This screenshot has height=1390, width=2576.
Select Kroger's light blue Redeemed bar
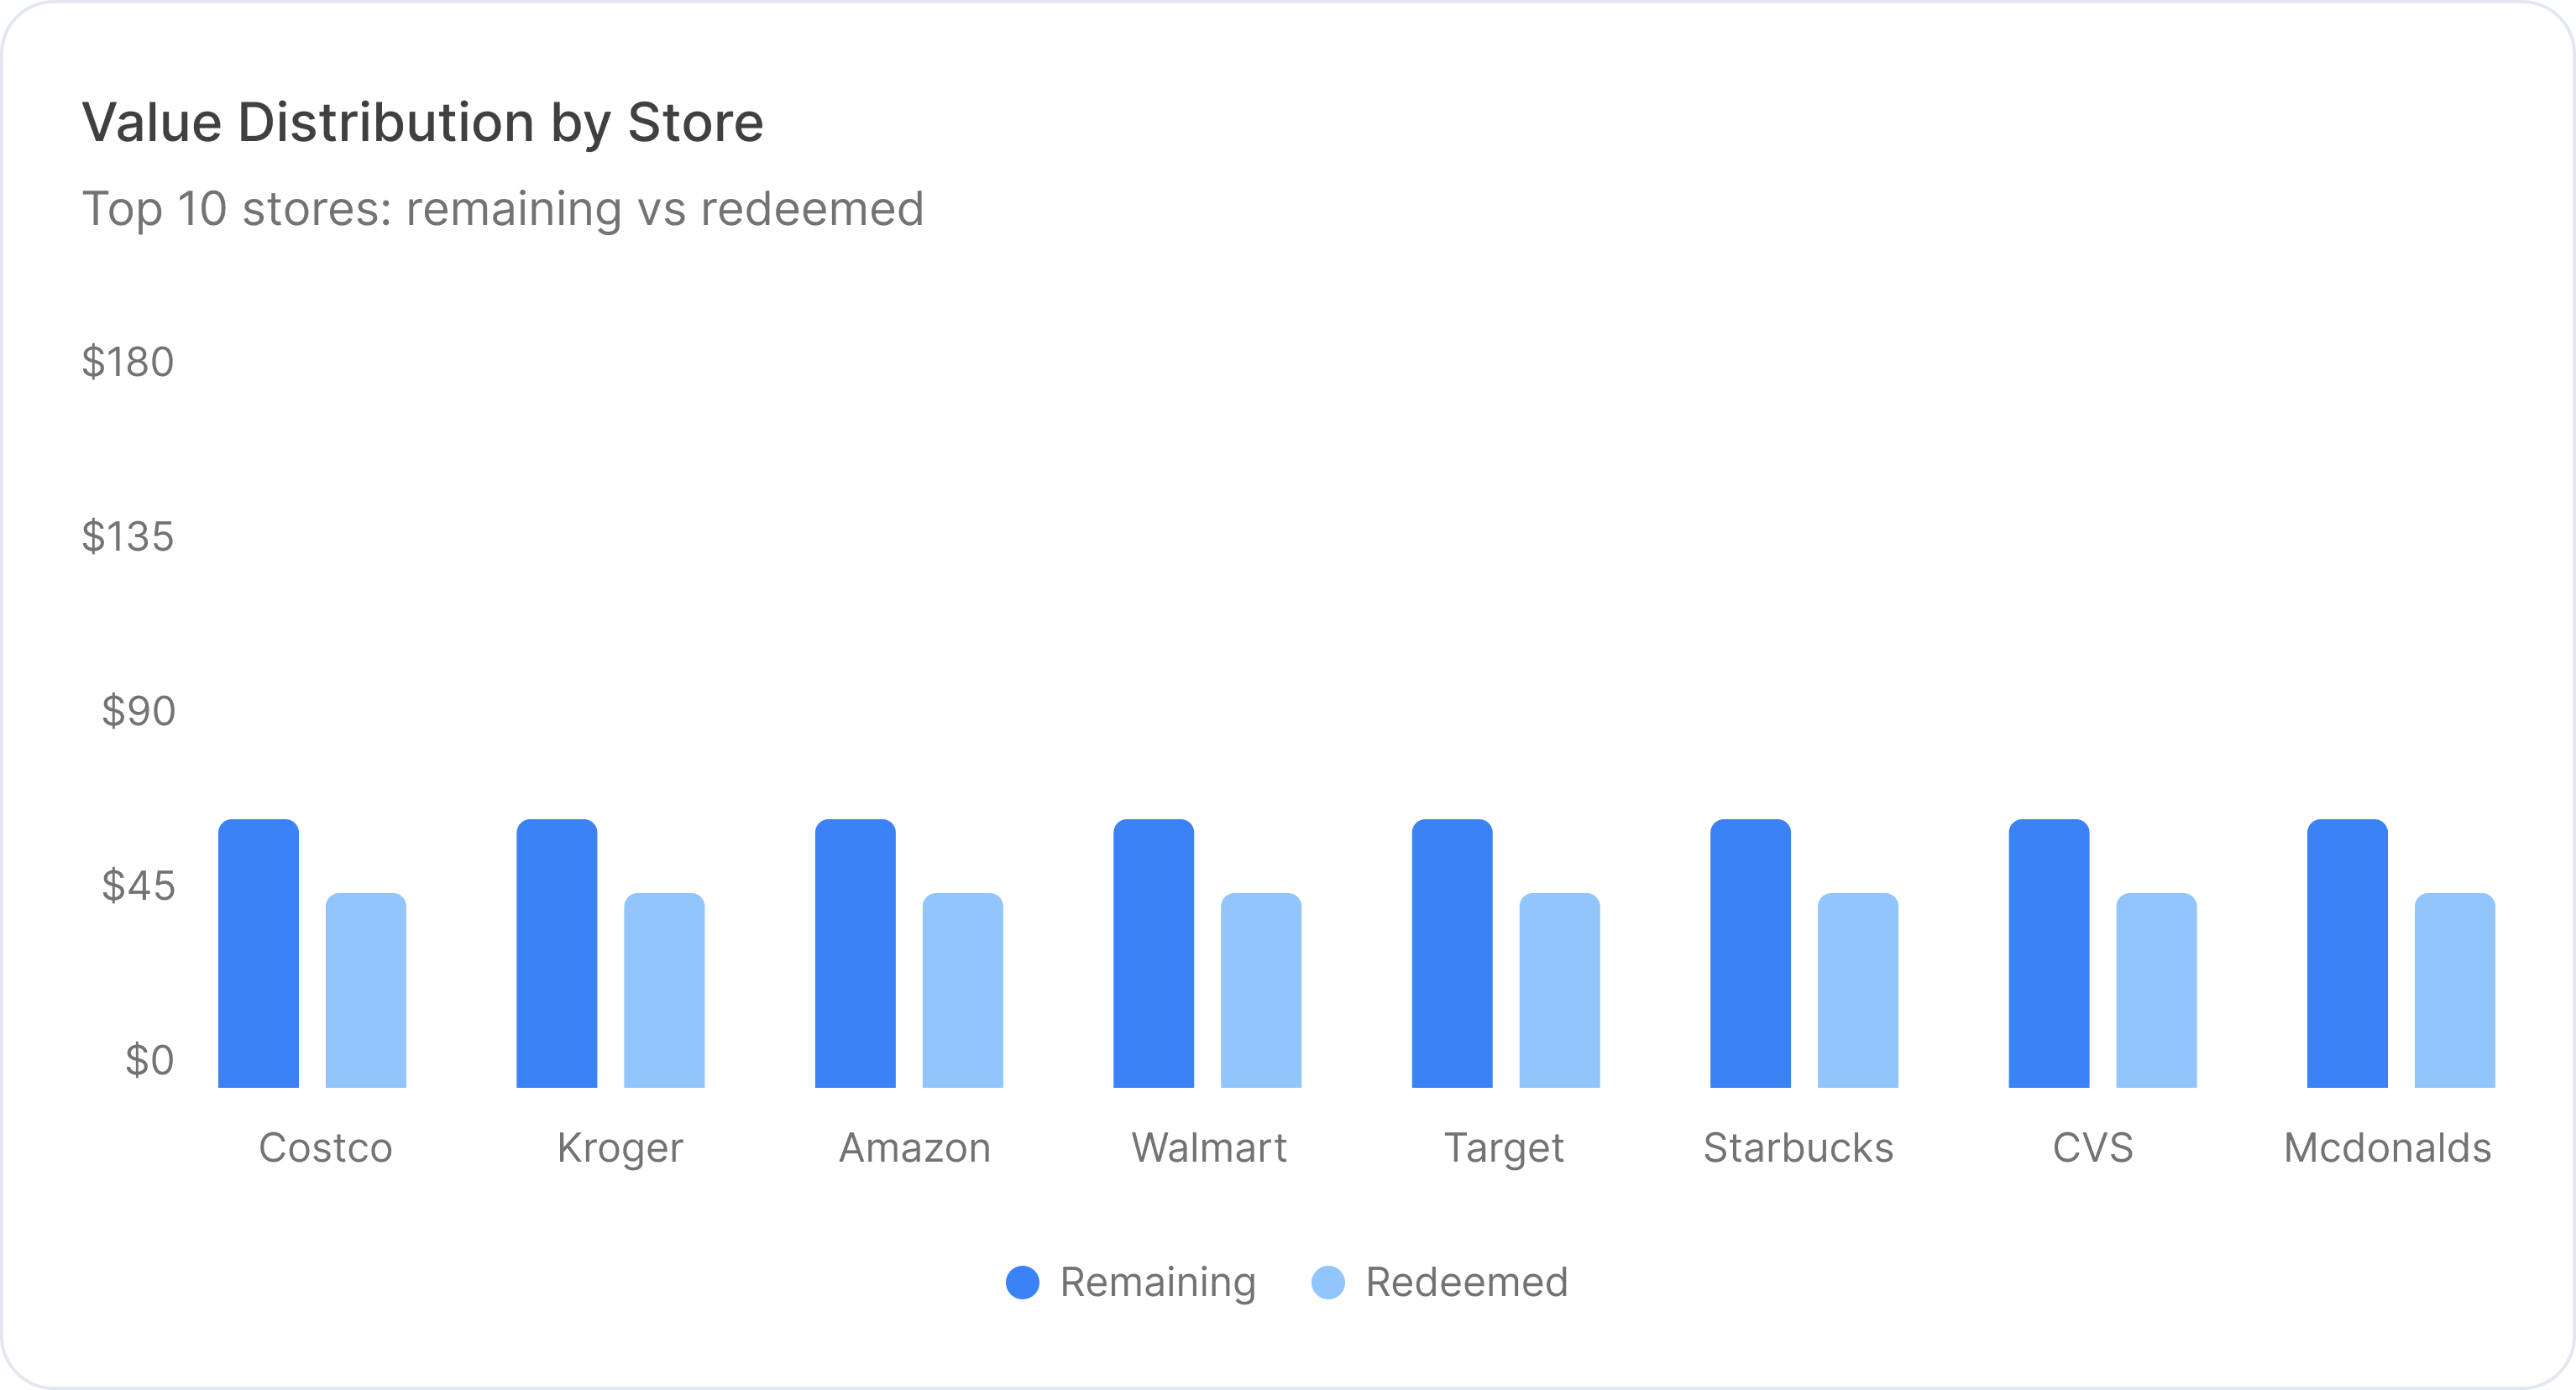point(664,990)
